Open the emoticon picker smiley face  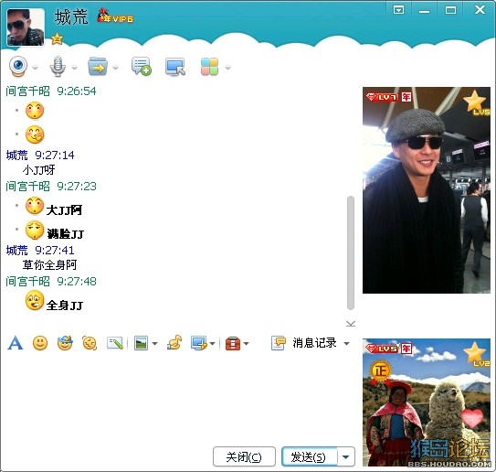[x=40, y=343]
